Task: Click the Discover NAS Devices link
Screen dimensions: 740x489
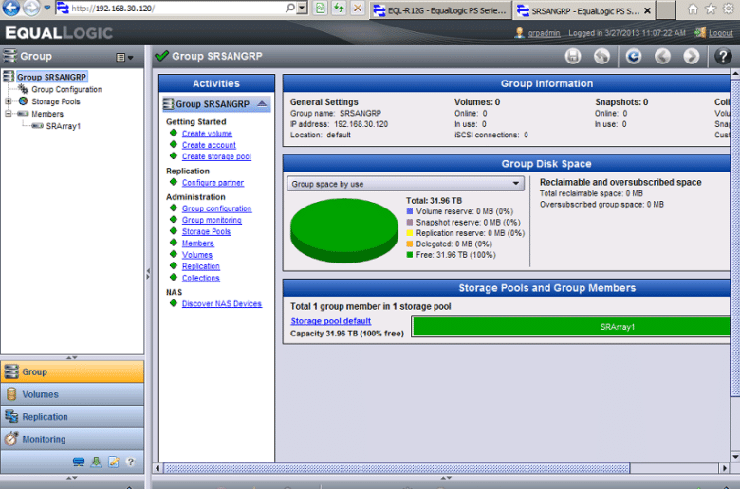Action: (222, 303)
